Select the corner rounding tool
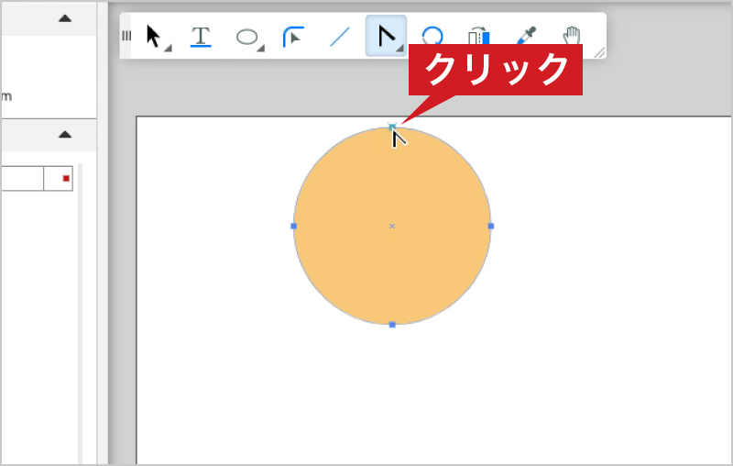Image resolution: width=733 pixels, height=466 pixels. pos(293,37)
